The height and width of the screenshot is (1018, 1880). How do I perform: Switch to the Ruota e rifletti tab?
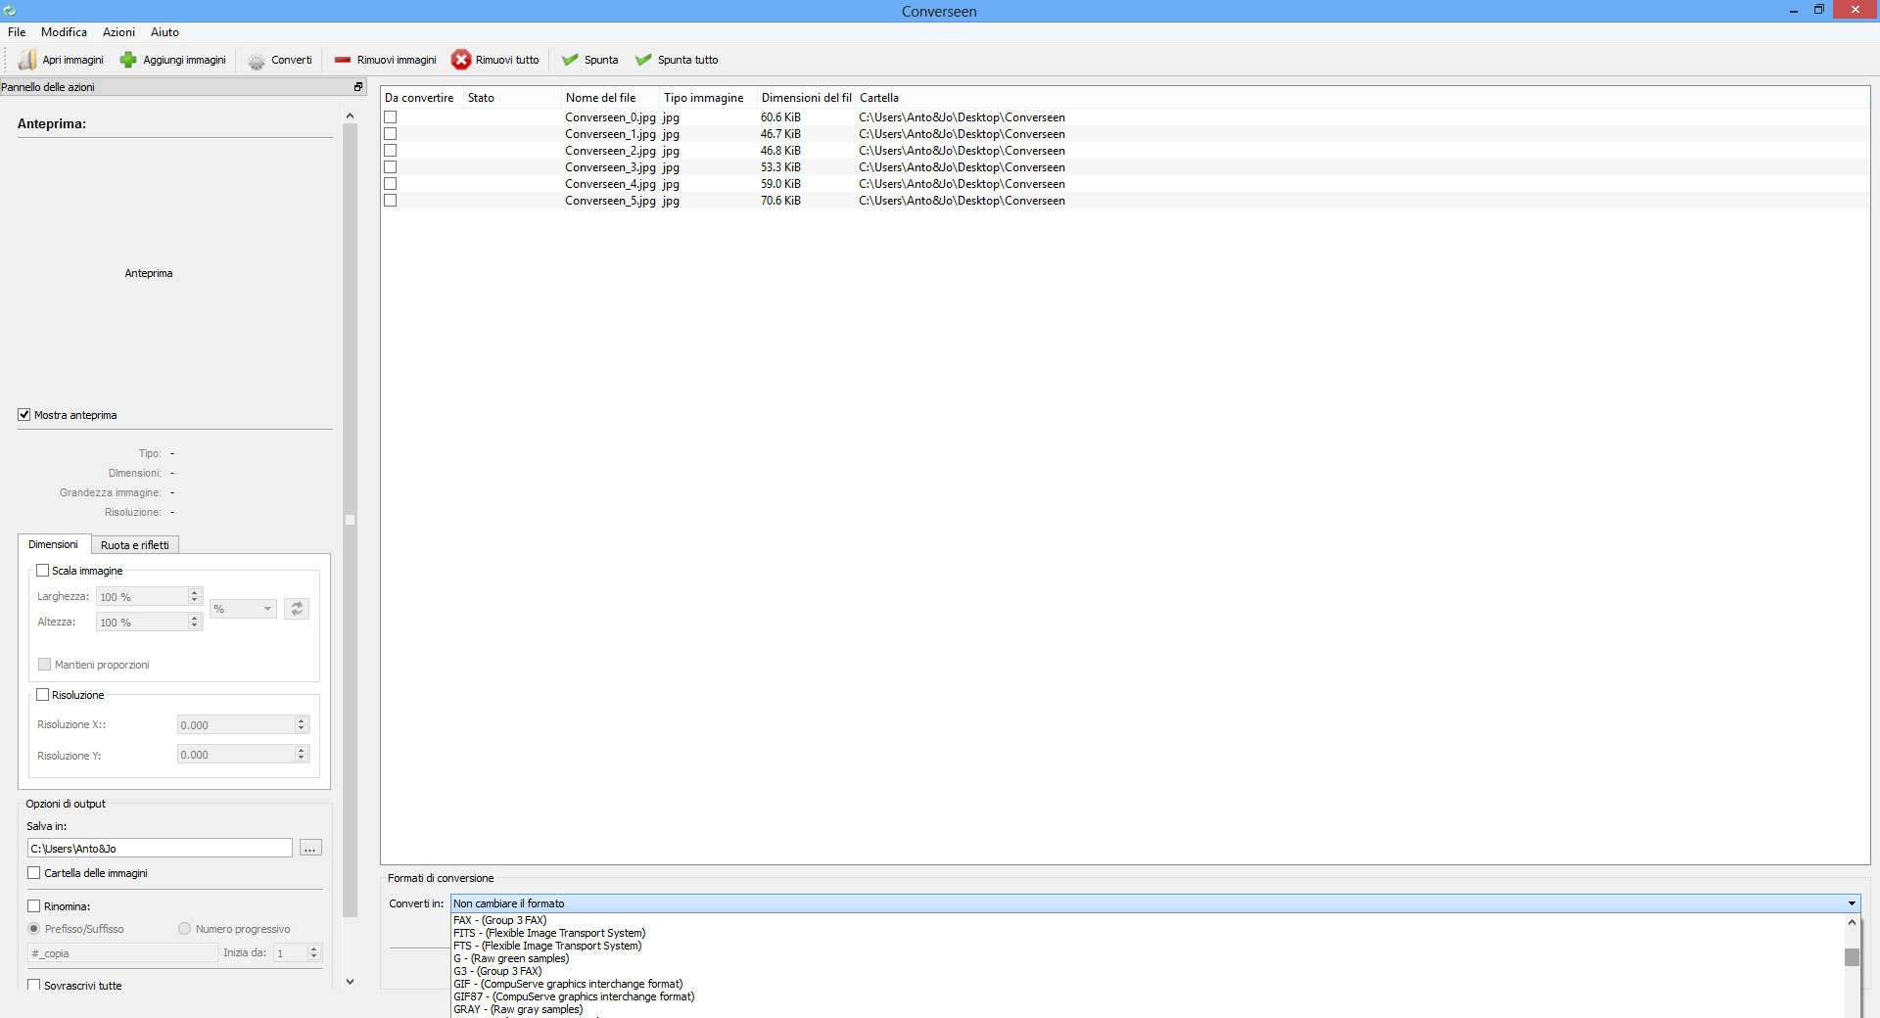[135, 545]
